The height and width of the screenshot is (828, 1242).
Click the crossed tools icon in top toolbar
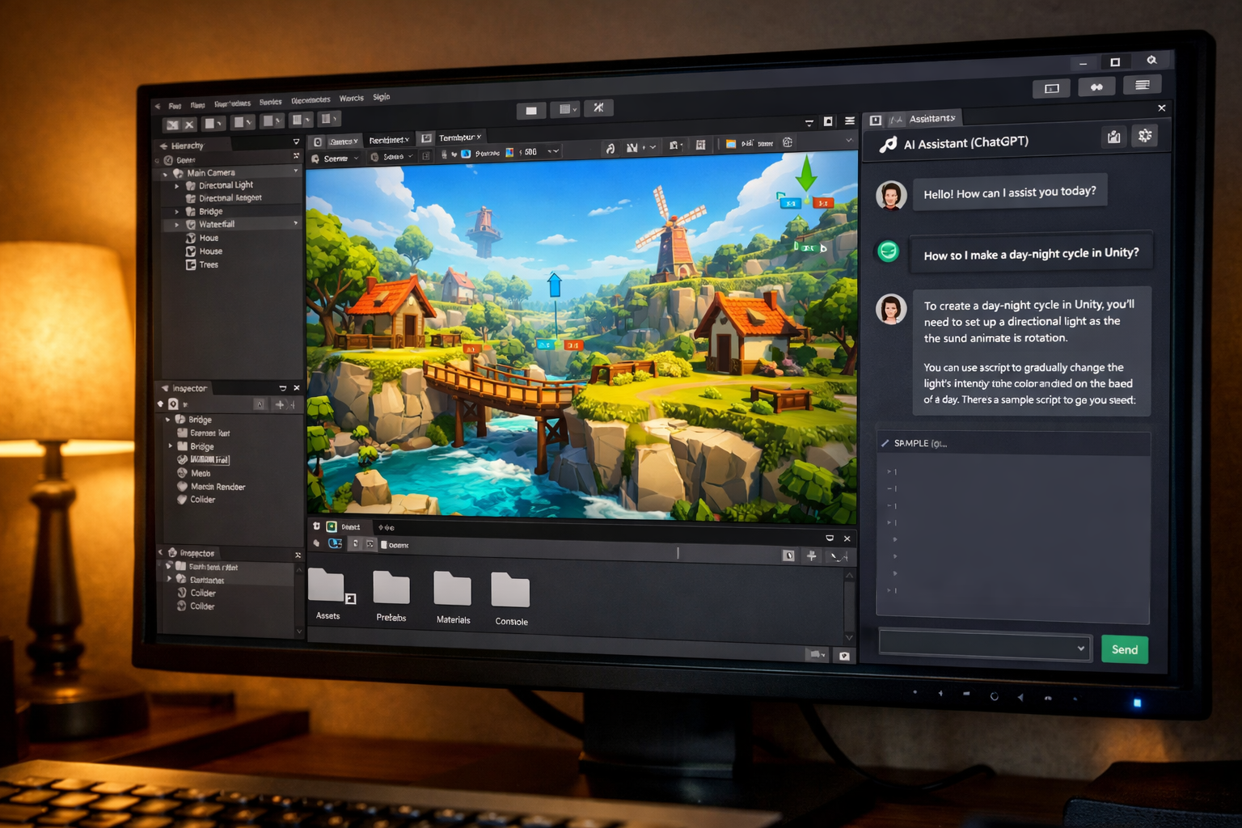pyautogui.click(x=598, y=108)
